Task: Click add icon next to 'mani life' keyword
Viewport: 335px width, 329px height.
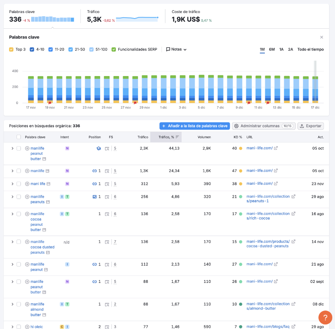Action: 27,184
